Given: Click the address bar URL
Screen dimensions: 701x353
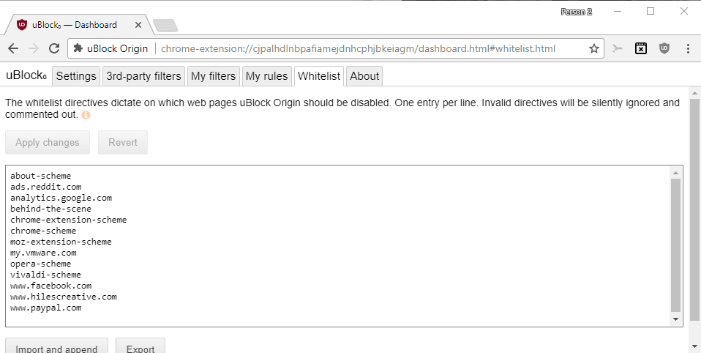Looking at the screenshot, I should [358, 48].
